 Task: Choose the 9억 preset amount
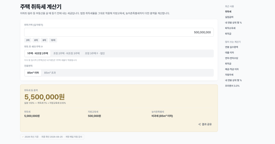pos(44,40)
